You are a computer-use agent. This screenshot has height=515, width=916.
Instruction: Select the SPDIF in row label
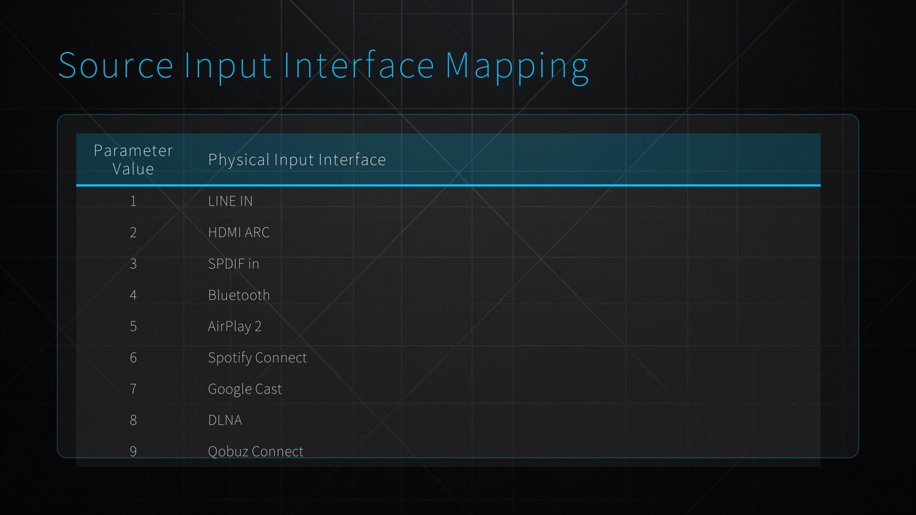click(x=233, y=264)
